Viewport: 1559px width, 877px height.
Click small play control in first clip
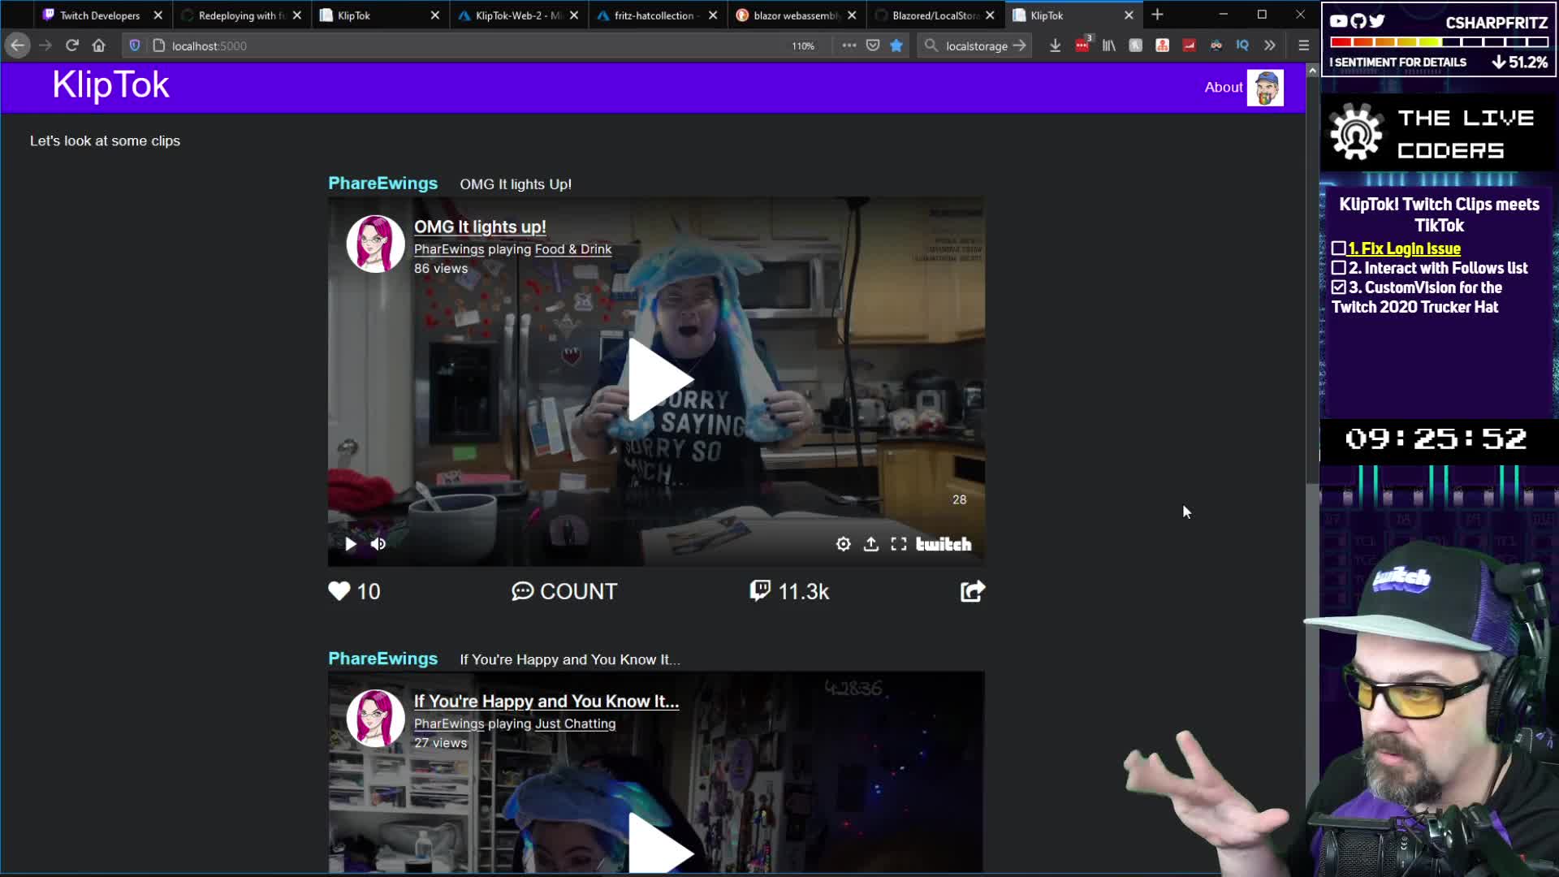coord(350,544)
